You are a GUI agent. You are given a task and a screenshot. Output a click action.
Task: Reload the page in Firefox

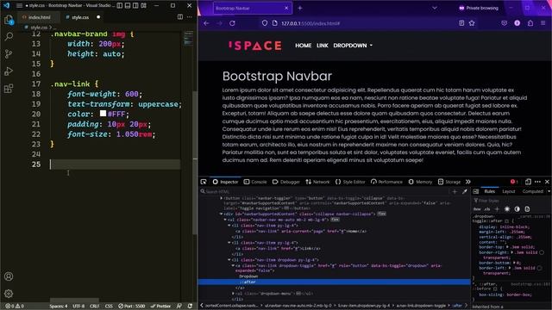click(232, 23)
